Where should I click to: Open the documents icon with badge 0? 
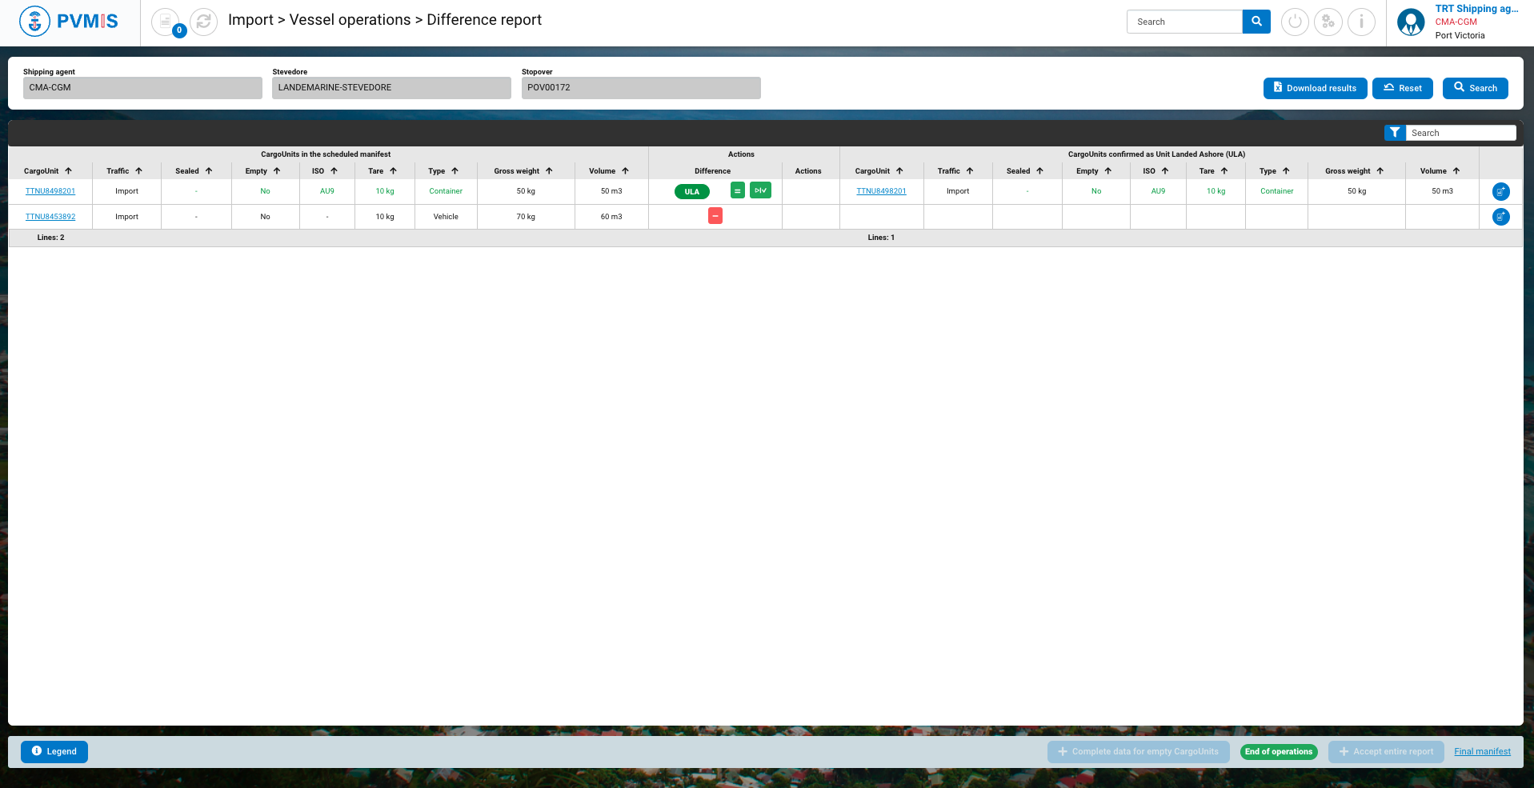pos(165,22)
